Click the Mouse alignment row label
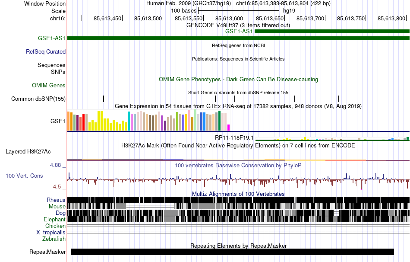 click(57, 207)
